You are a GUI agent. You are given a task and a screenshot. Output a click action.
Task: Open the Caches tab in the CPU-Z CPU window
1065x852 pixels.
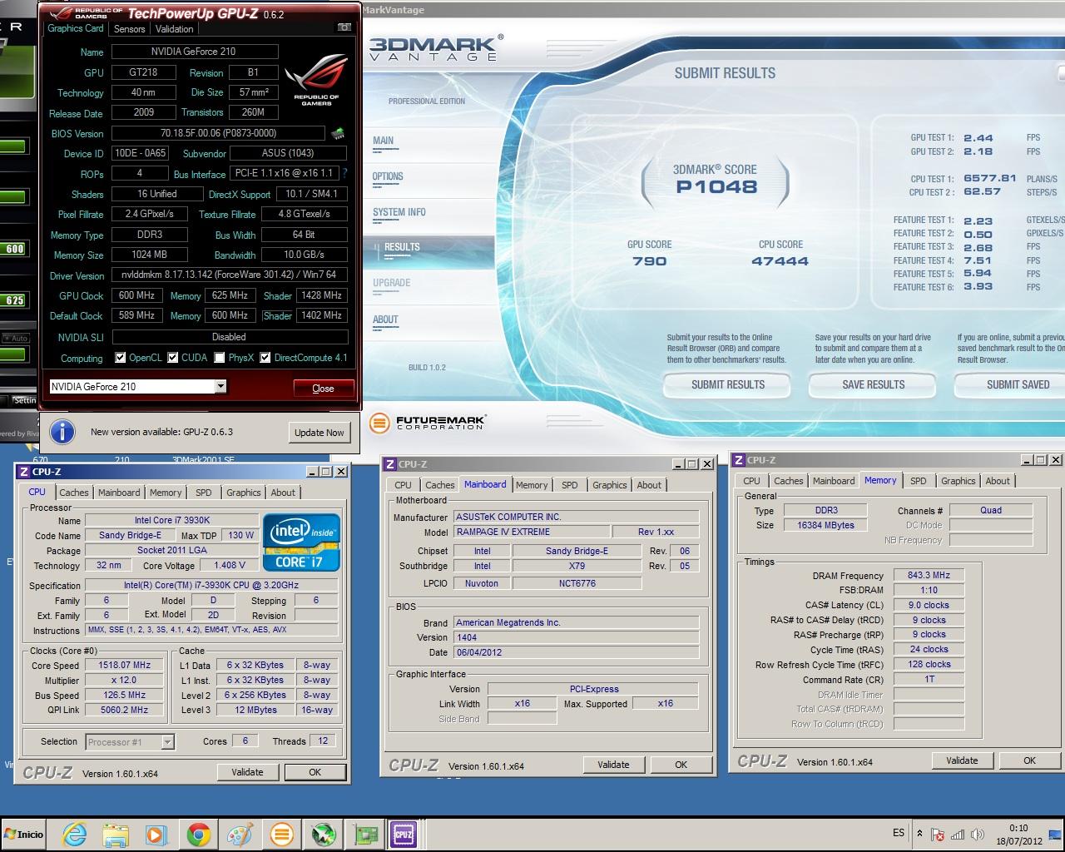pos(74,493)
